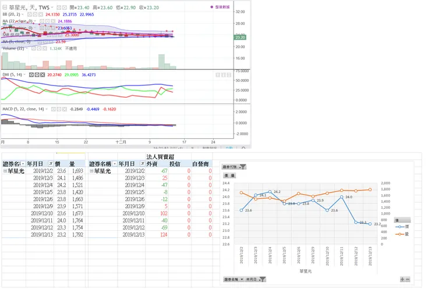Select the 2019/12/2 cell in the left table
Viewport: 431px width, 293px height.
[x=40, y=171]
